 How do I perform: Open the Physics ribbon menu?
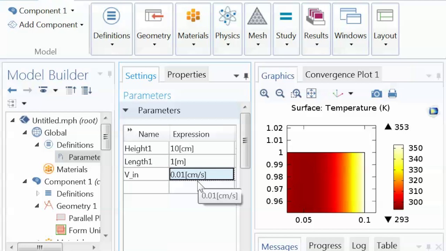(228, 29)
